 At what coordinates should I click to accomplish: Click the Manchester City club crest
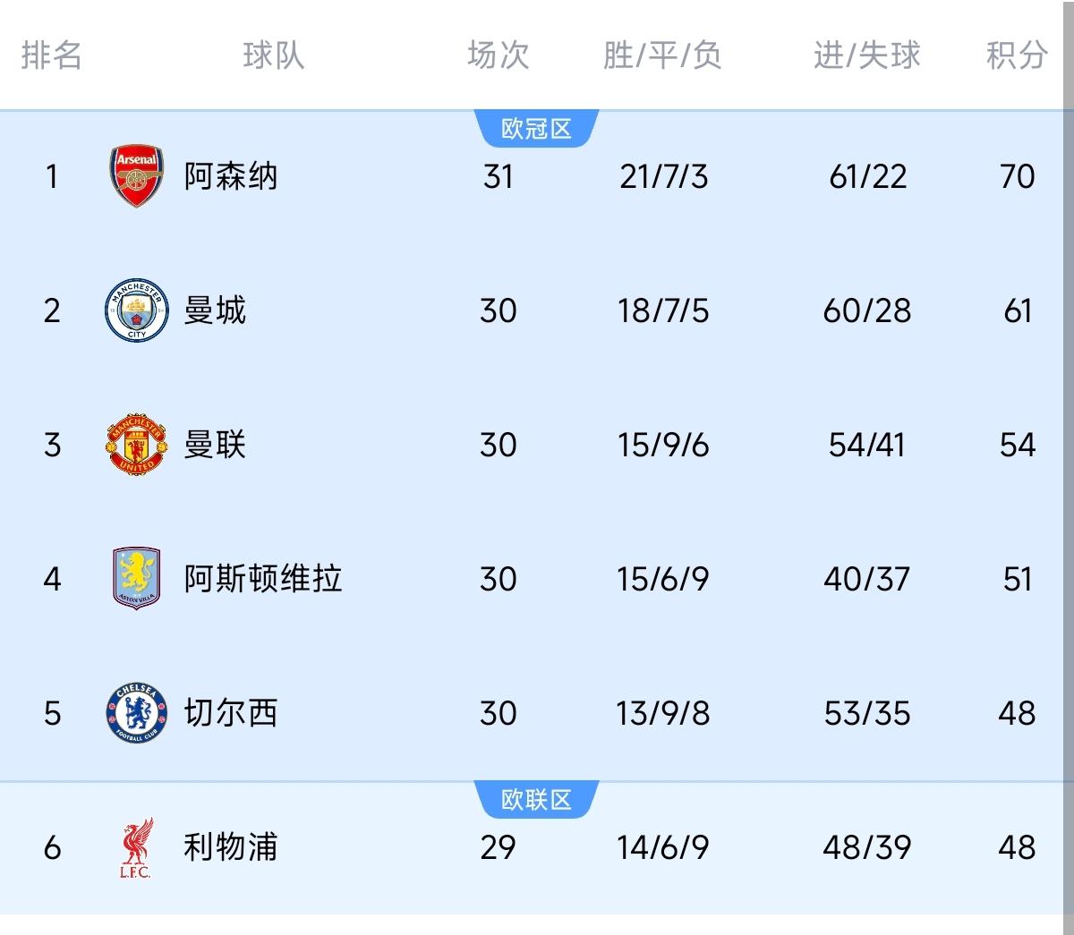coord(137,310)
